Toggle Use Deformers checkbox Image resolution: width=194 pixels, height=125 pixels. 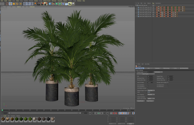[x=168, y=86]
